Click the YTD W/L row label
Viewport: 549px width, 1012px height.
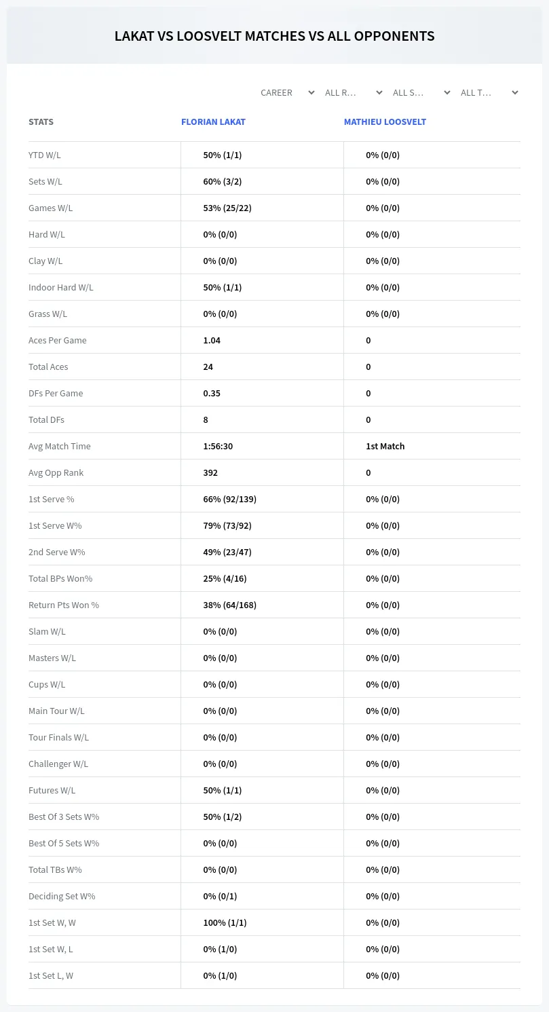(45, 155)
